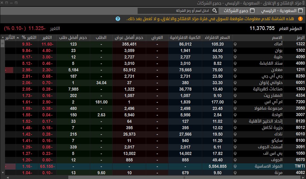Click the pin icon for حلواني إخوان
306x179 pixels.
[x=235, y=83]
